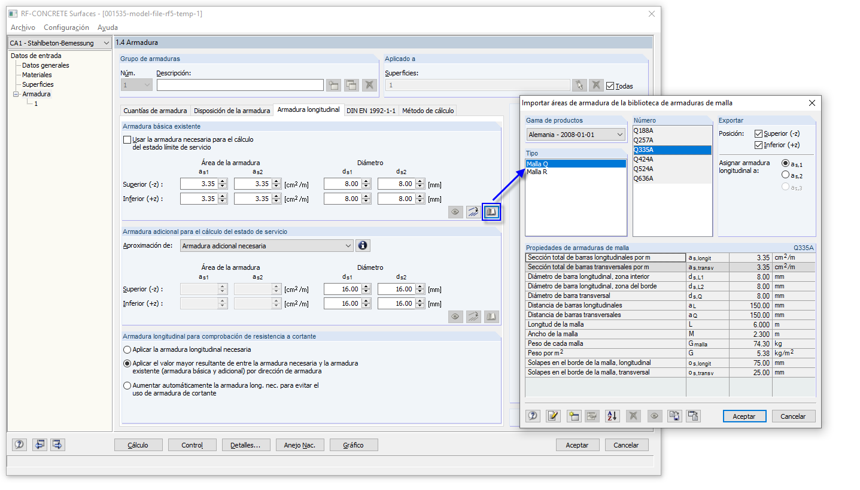Assign longitudinal reinforcement to as,1

pyautogui.click(x=785, y=163)
